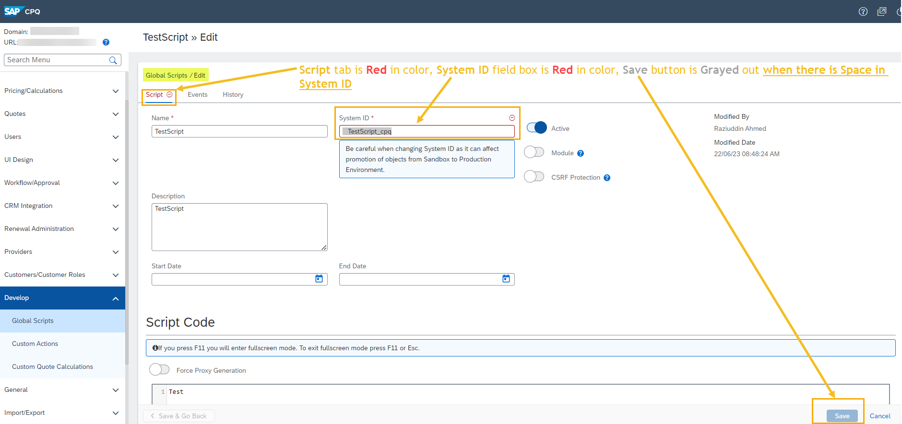Screen dimensions: 902x424
Task: Click the SAP CPQ logo
Action: [22, 11]
